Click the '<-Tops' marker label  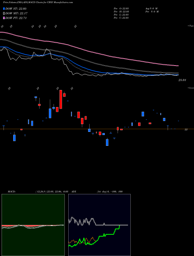pos(191,26)
